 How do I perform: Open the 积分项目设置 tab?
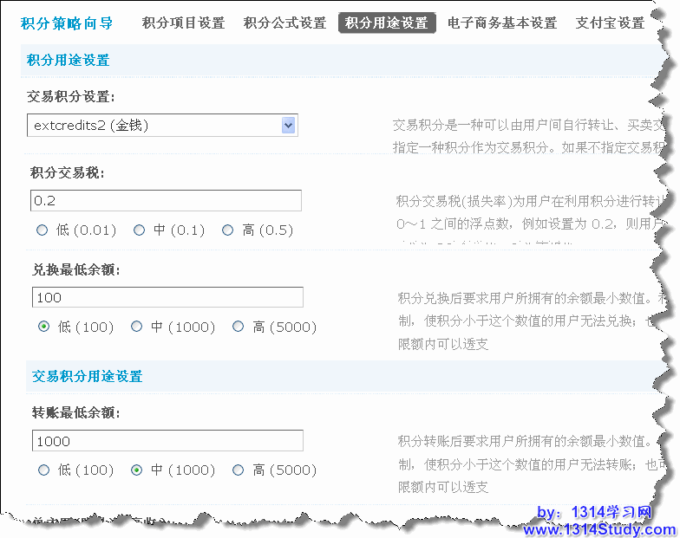point(183,23)
